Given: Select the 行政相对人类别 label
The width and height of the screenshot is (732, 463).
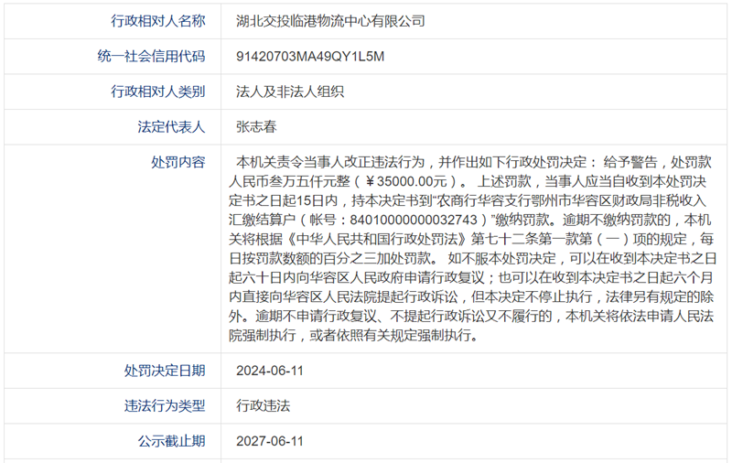Looking at the screenshot, I should 157,92.
